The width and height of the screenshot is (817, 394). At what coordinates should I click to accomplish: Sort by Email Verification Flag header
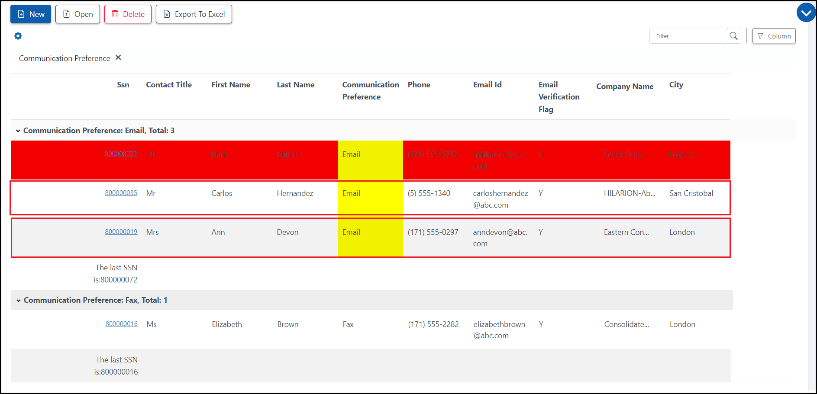pyautogui.click(x=559, y=97)
